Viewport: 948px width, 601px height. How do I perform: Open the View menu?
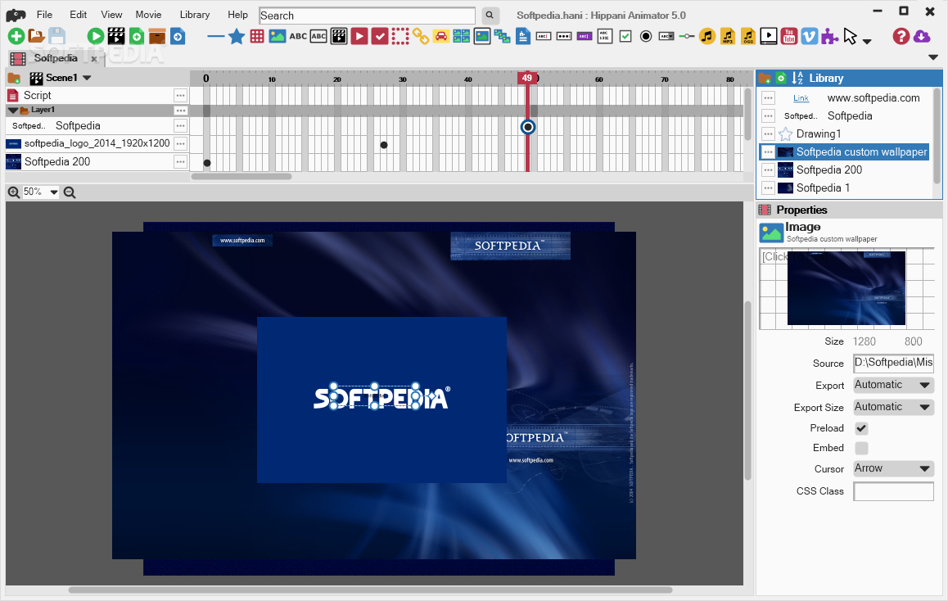(x=111, y=15)
